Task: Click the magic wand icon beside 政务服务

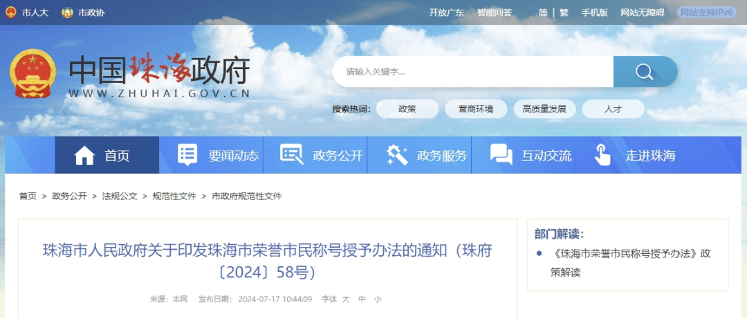Action: pos(397,155)
